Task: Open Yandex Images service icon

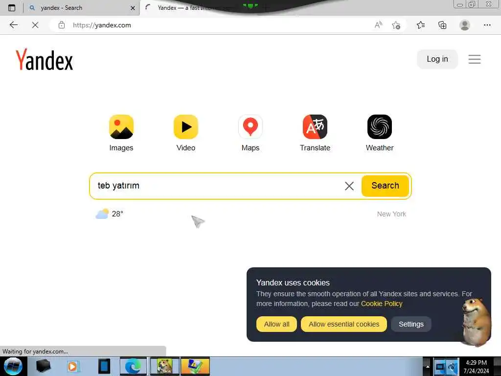Action: (x=121, y=127)
